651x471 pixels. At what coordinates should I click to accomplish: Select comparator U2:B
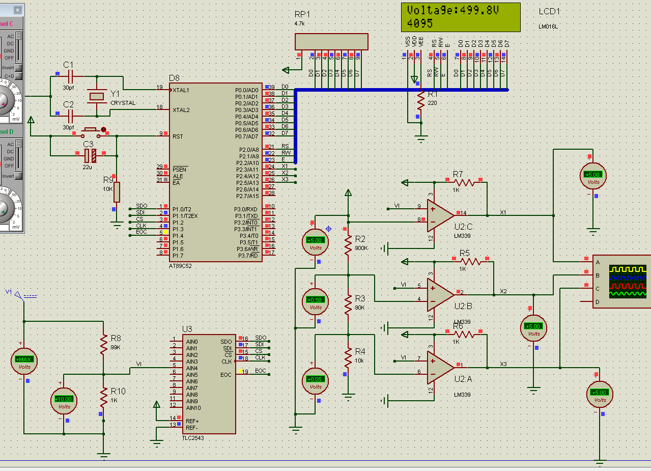440,294
